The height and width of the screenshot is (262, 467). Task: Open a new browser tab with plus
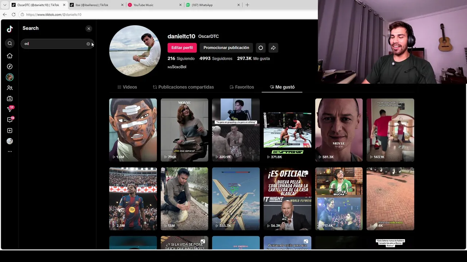click(247, 5)
